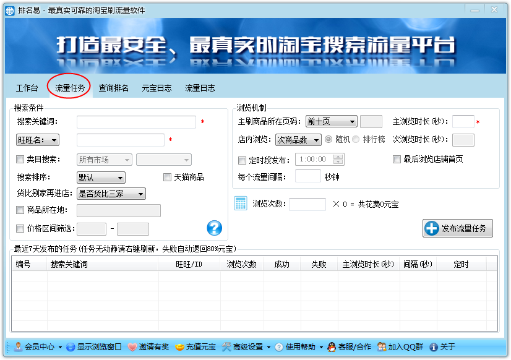Screen dimensions: 511x360
Task: Click the time stepper up arrow
Action: 338,156
